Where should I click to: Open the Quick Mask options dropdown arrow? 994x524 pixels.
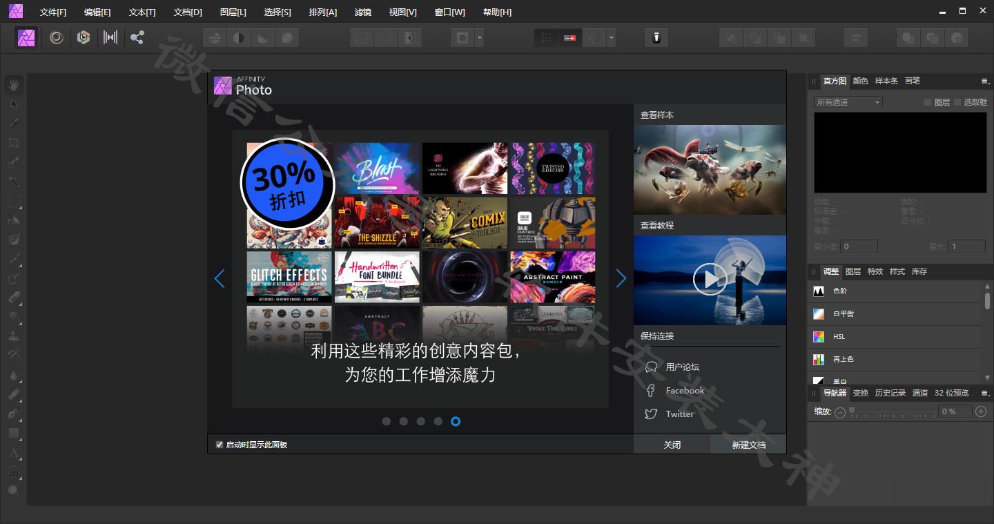click(479, 38)
